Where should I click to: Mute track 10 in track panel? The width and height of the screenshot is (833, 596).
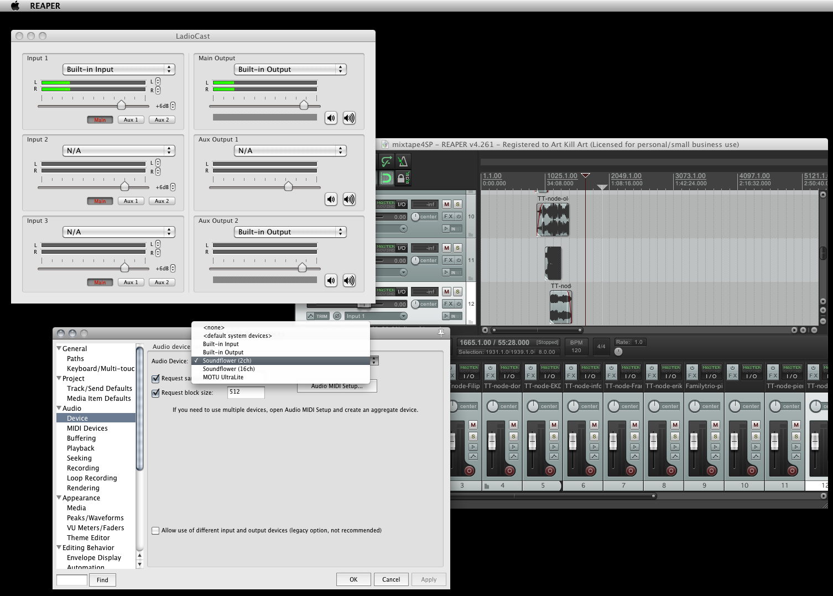[x=447, y=204]
